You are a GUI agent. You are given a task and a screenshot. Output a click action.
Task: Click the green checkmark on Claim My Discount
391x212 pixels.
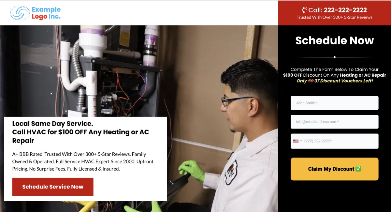pos(358,169)
